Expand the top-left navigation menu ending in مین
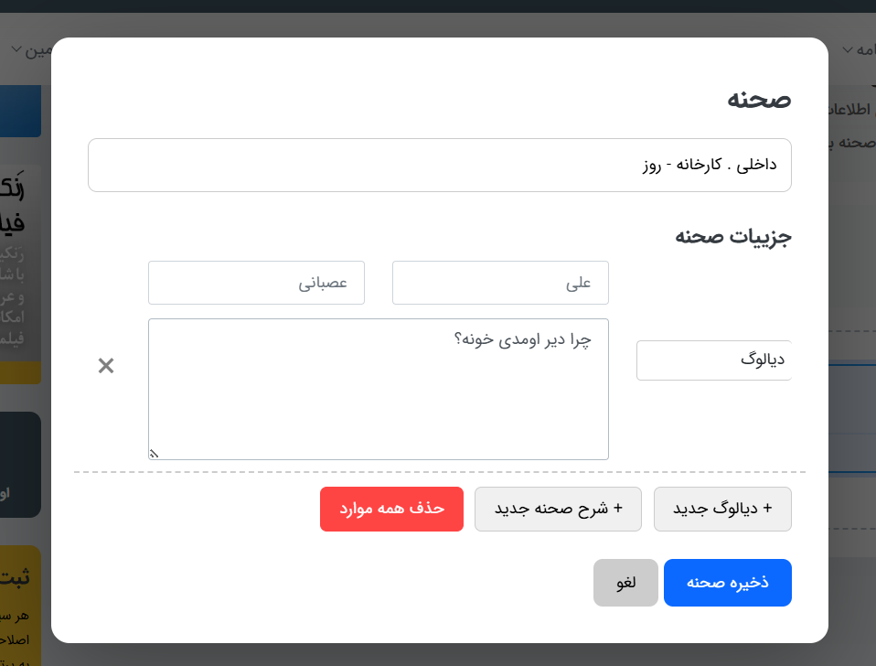This screenshot has height=666, width=876. [35, 49]
